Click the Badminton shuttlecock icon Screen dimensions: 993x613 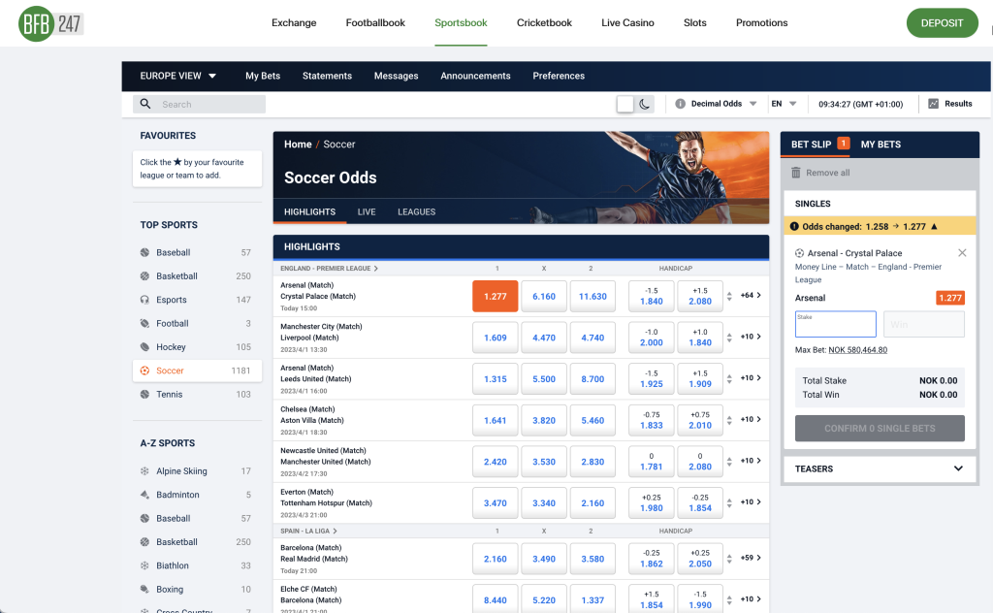[x=144, y=495]
